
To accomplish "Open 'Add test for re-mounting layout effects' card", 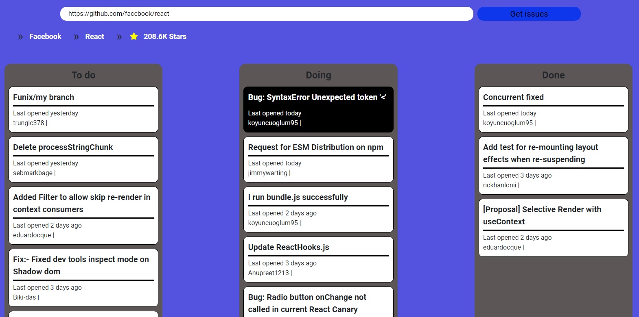I will pos(554,165).
